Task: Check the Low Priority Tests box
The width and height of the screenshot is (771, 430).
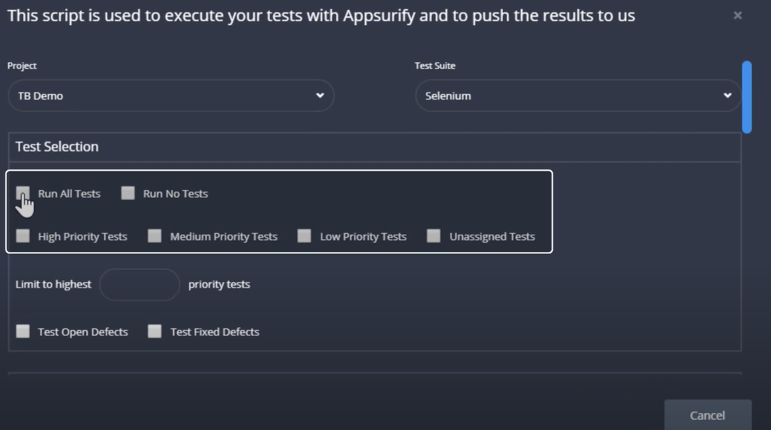Action: [x=304, y=236]
